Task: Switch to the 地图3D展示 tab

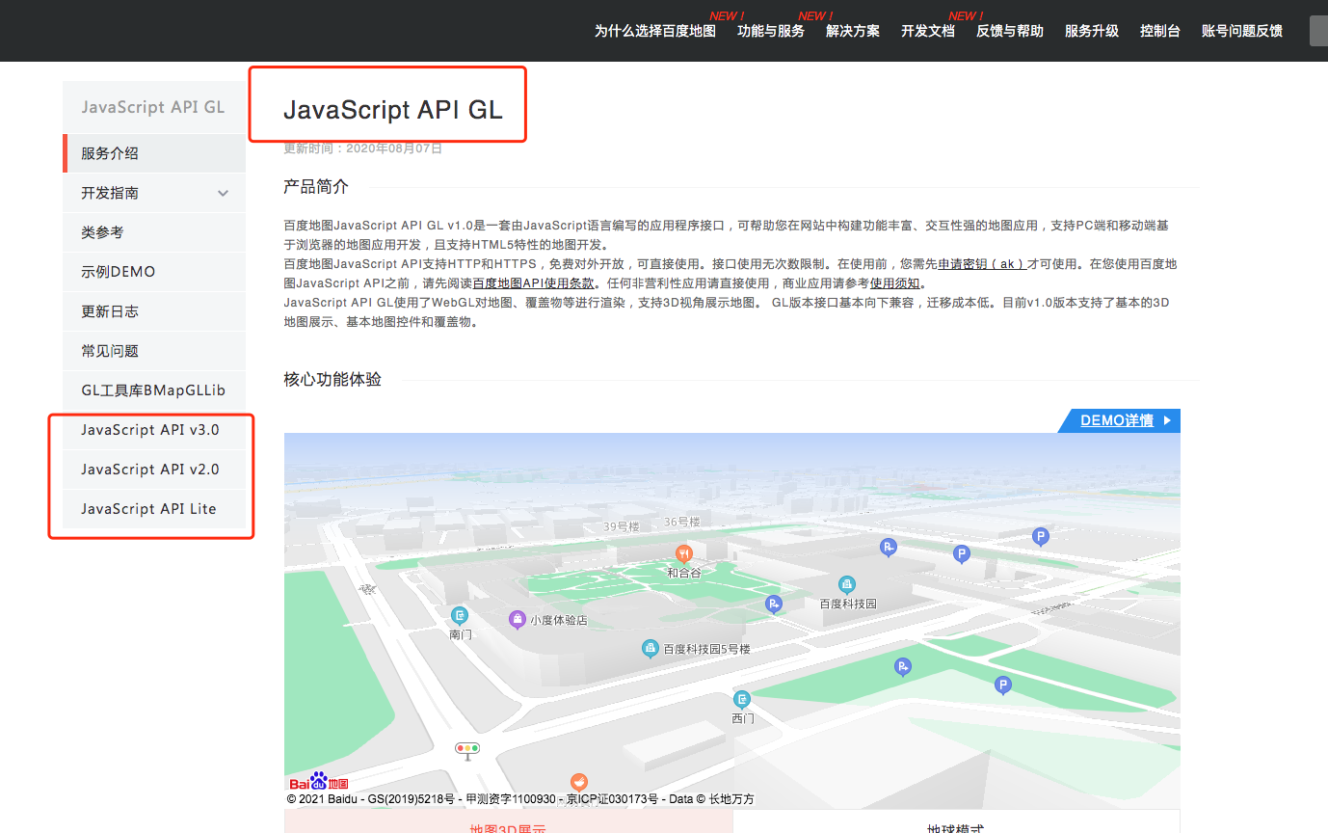Action: point(506,827)
